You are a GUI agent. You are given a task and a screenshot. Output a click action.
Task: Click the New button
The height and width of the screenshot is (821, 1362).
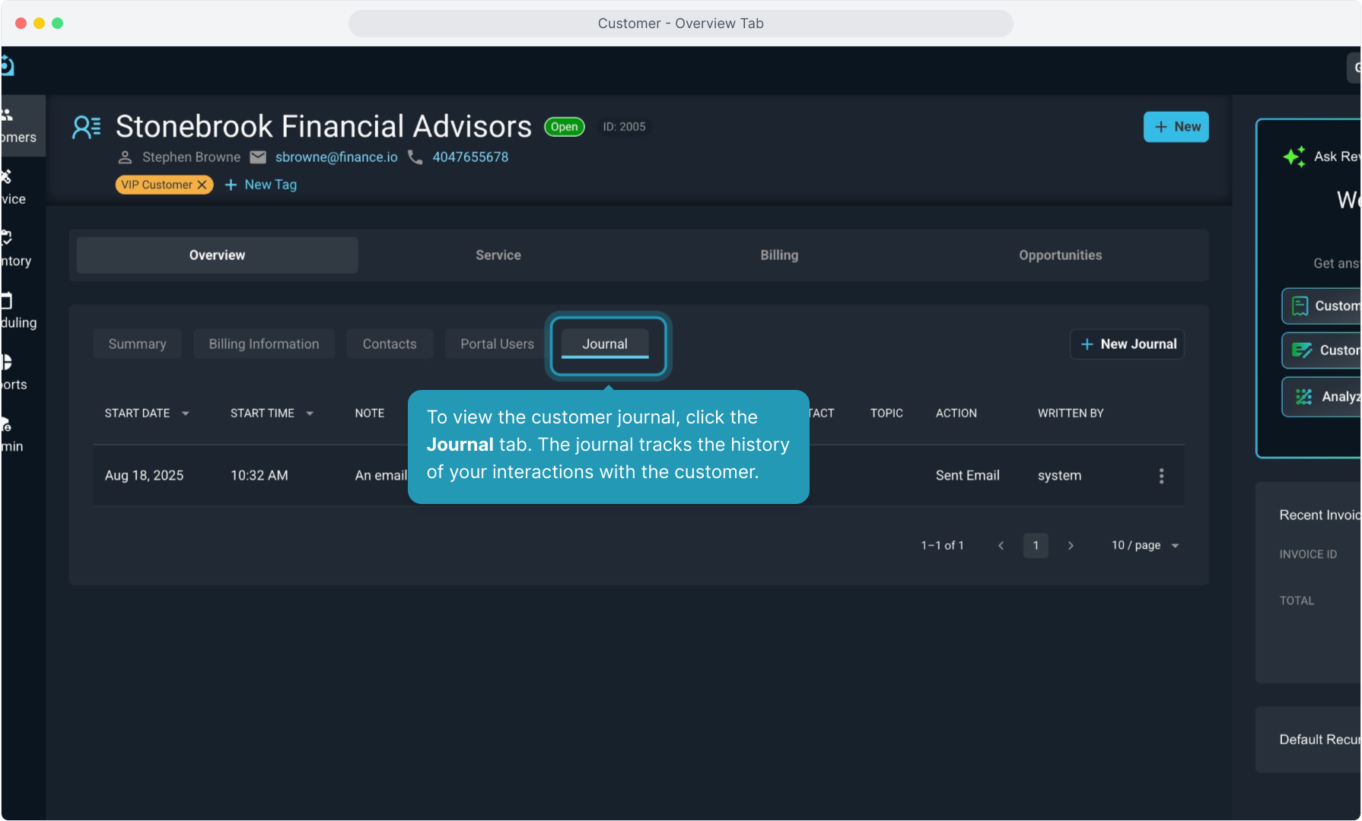click(x=1176, y=127)
